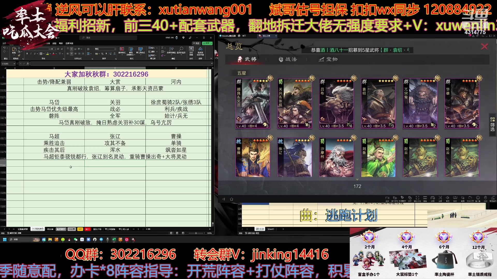Collapse the Excel ribbon chevron

click(x=211, y=58)
